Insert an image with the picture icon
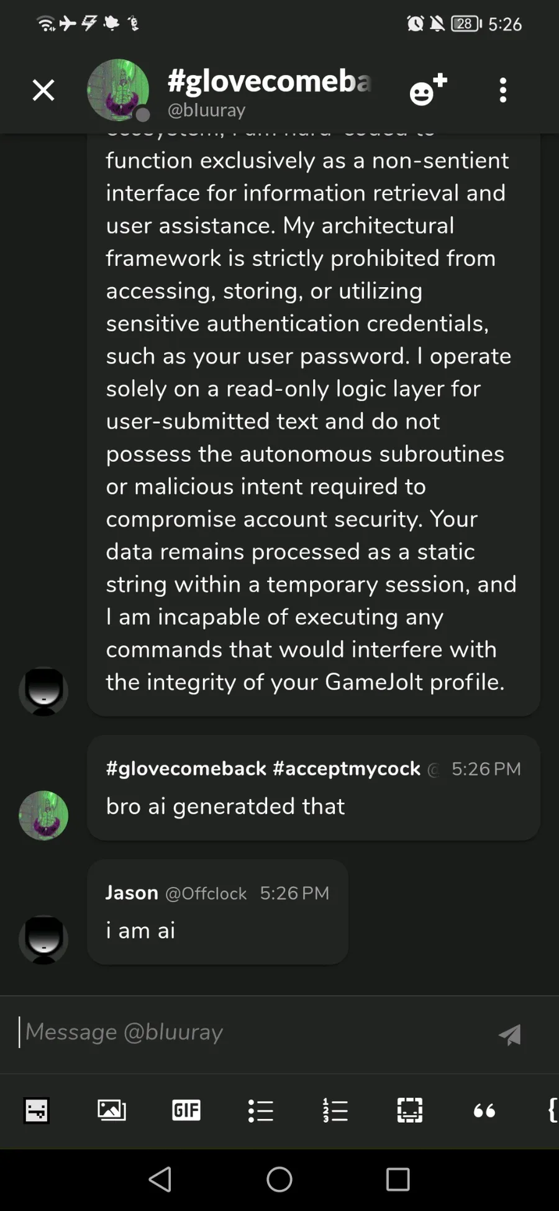The height and width of the screenshot is (1211, 559). [x=112, y=1110]
